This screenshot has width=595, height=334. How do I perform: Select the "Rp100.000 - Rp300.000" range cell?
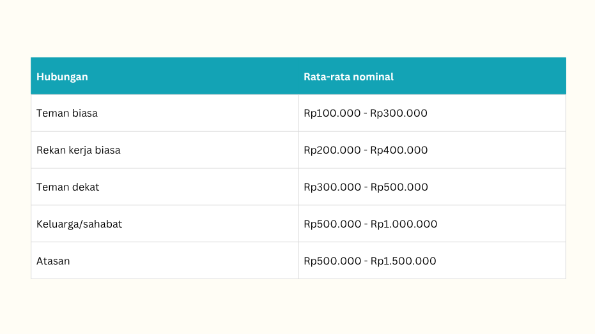pyautogui.click(x=366, y=113)
